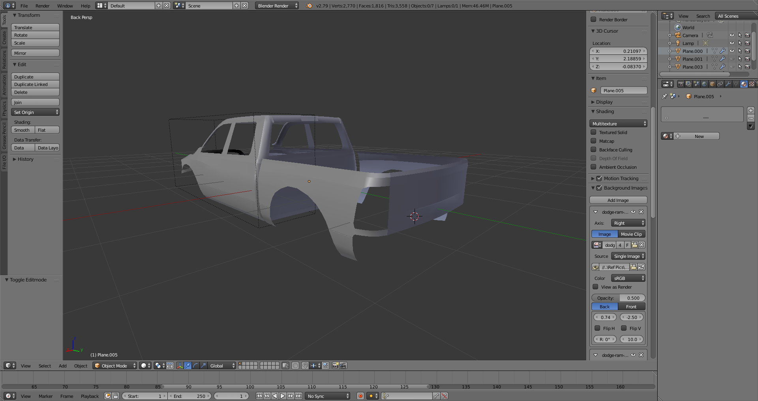Show Plane.001 with its eye toggle

732,59
